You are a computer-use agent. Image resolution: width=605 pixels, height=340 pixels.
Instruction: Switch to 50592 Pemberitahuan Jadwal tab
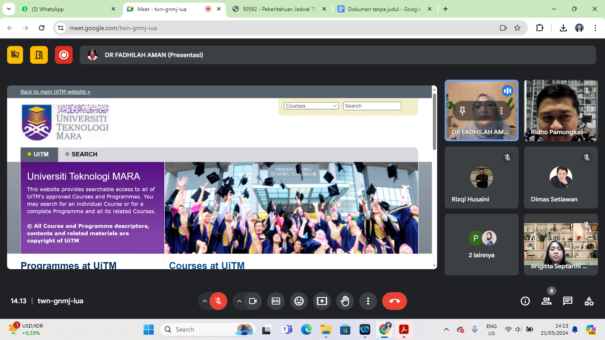pyautogui.click(x=279, y=9)
